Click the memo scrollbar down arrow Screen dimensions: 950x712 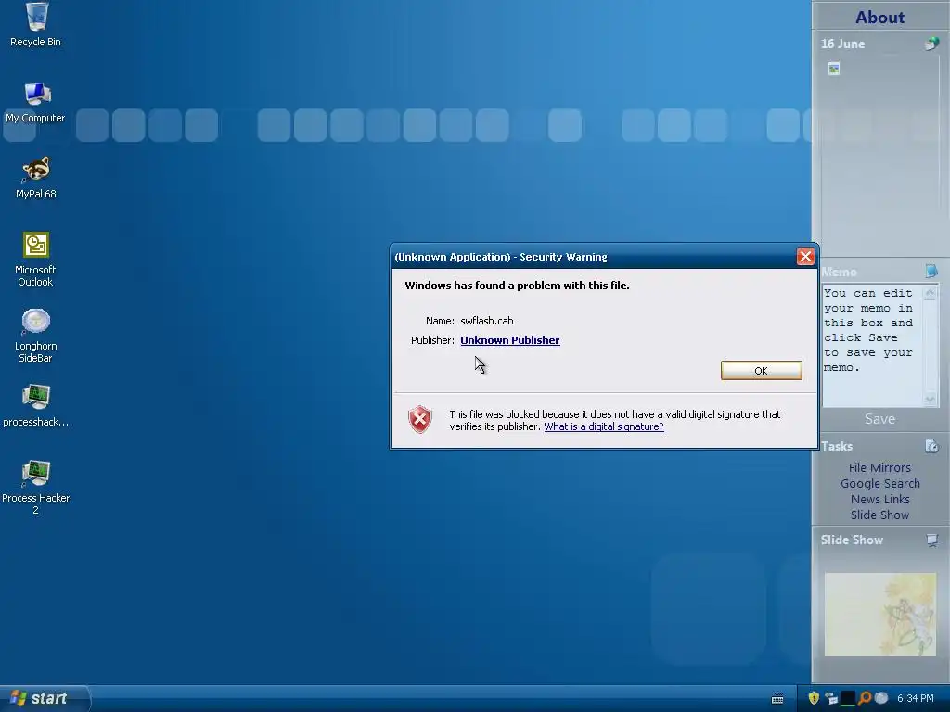click(x=930, y=399)
